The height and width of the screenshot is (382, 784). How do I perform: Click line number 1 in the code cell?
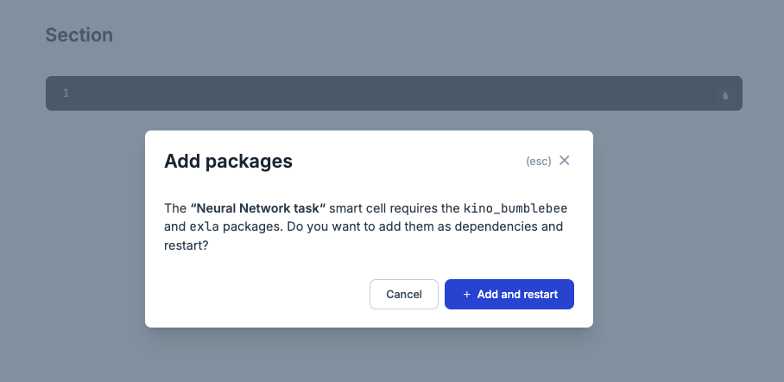[66, 93]
